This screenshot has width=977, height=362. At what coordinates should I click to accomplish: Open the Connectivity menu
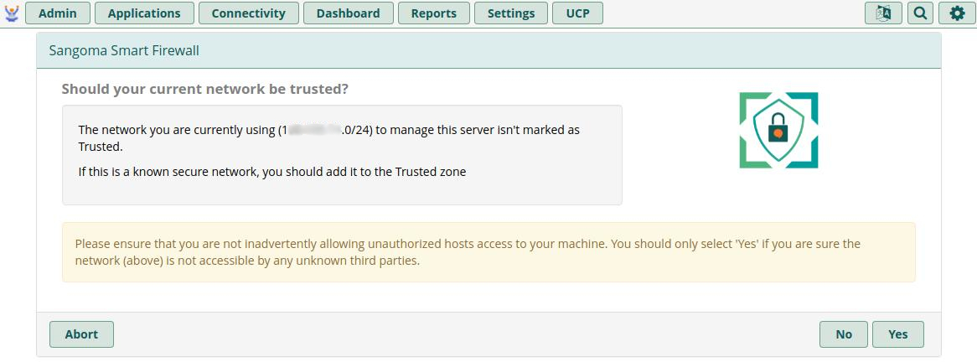click(248, 13)
